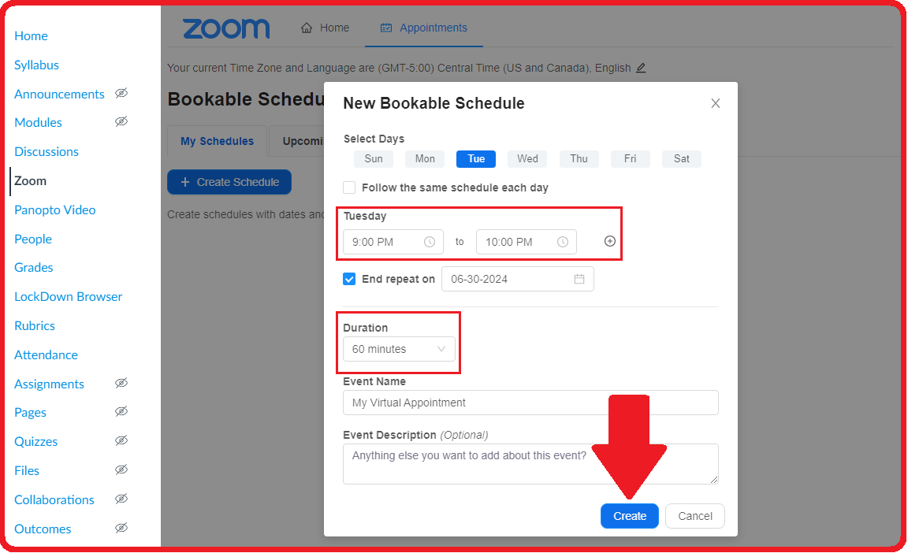Click the edit pencil icon beside time zone
Image resolution: width=908 pixels, height=553 pixels.
(641, 68)
